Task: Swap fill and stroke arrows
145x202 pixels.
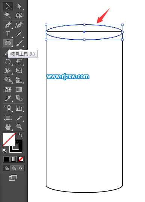Action: (21, 135)
